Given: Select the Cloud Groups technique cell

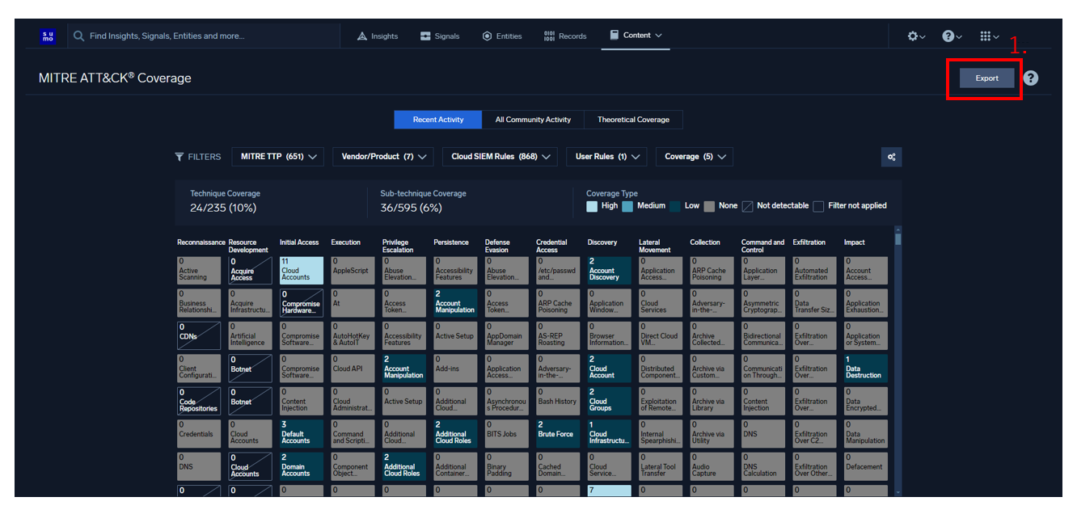Looking at the screenshot, I should coord(610,401).
